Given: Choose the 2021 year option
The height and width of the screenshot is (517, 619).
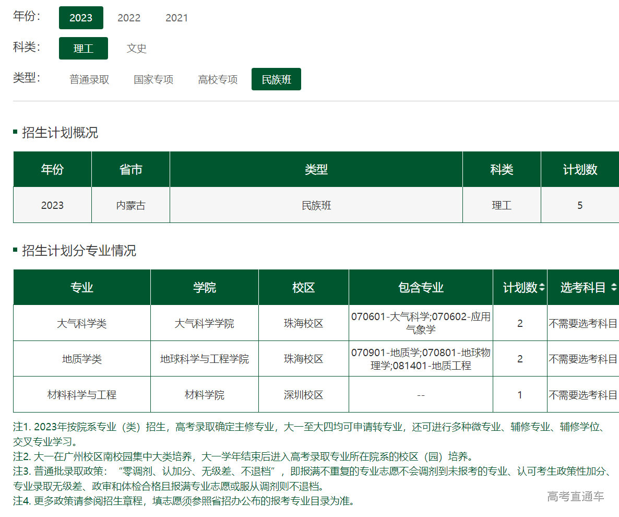Looking at the screenshot, I should point(176,18).
